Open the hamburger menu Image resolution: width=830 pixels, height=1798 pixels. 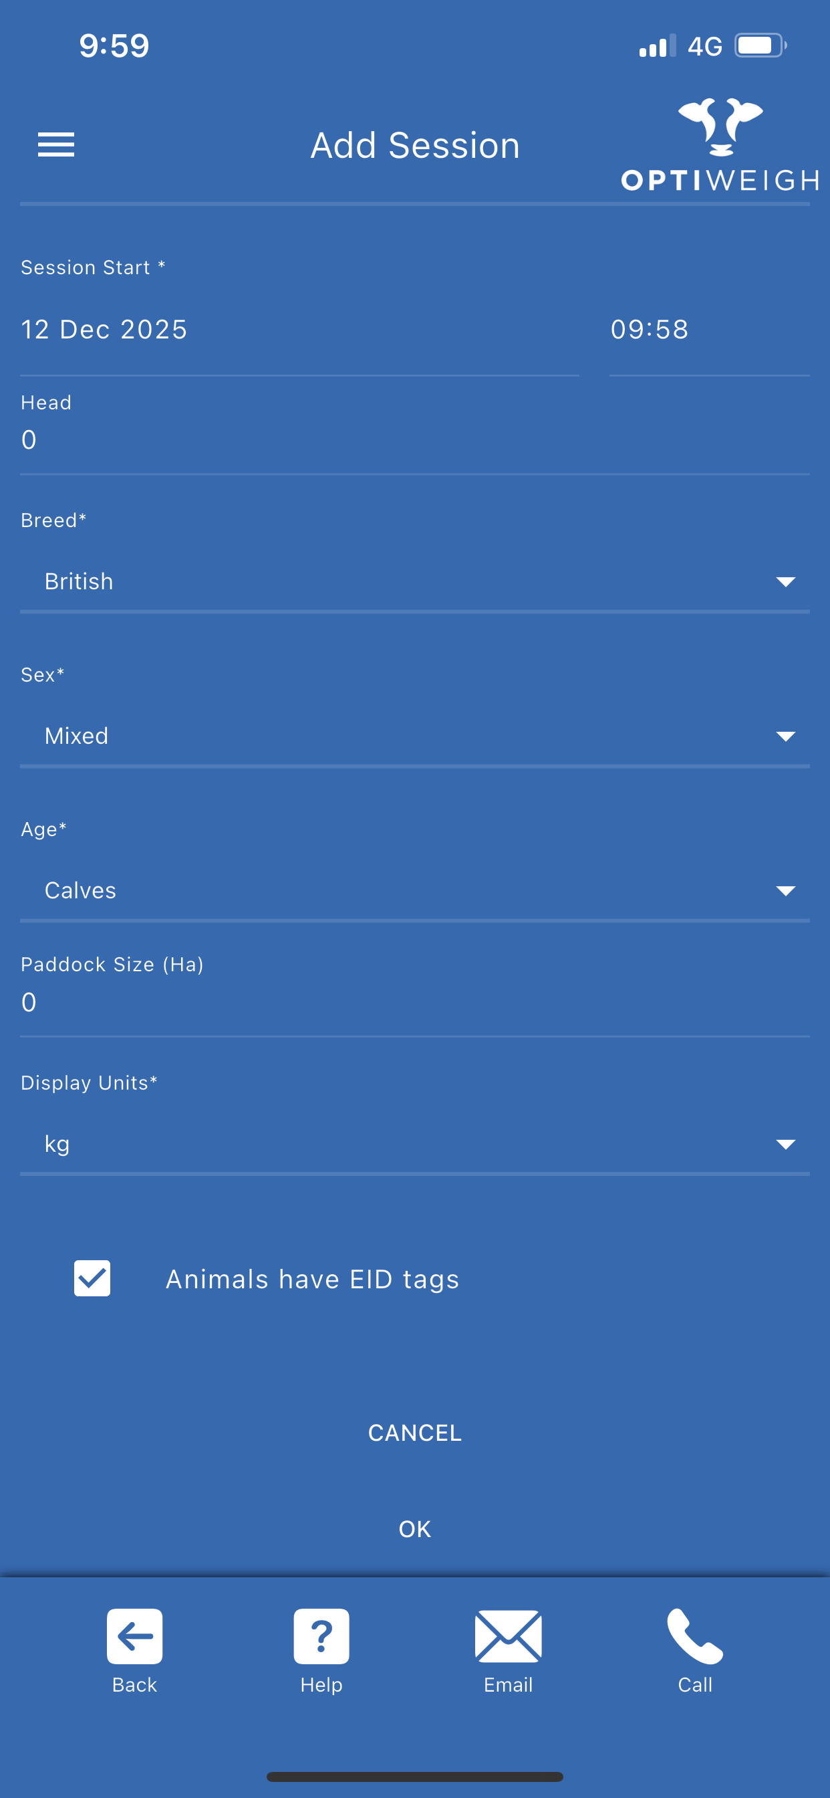point(55,144)
